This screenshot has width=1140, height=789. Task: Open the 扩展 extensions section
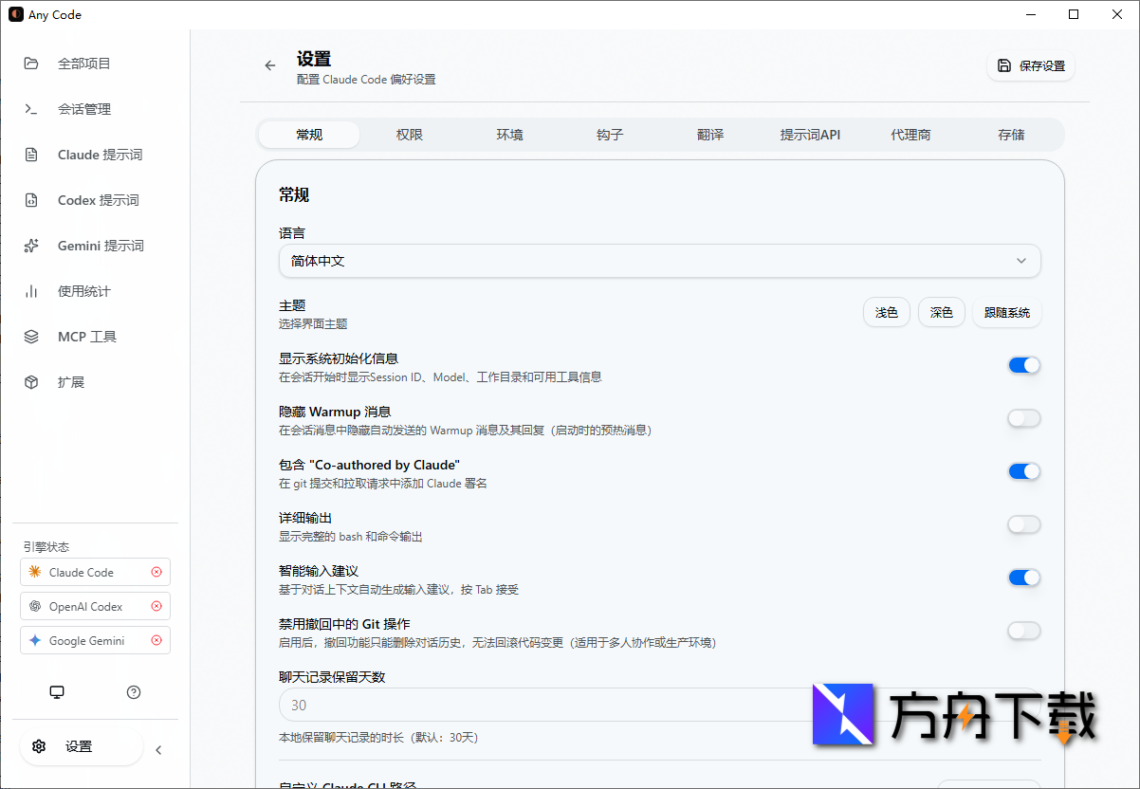76,382
